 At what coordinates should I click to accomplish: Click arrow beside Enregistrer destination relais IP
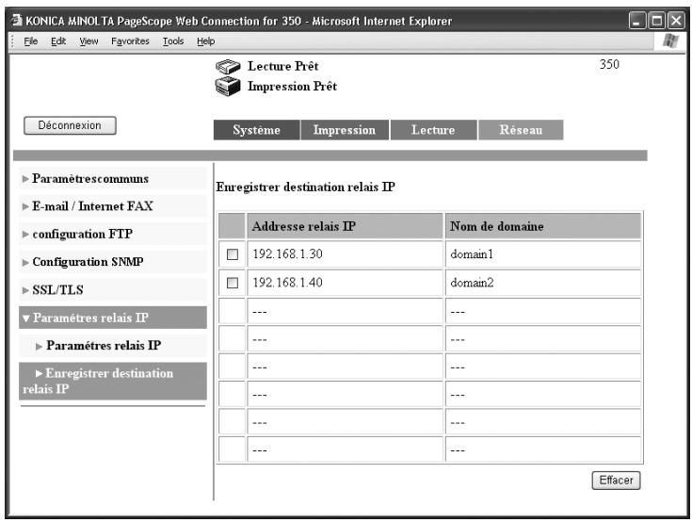point(39,374)
